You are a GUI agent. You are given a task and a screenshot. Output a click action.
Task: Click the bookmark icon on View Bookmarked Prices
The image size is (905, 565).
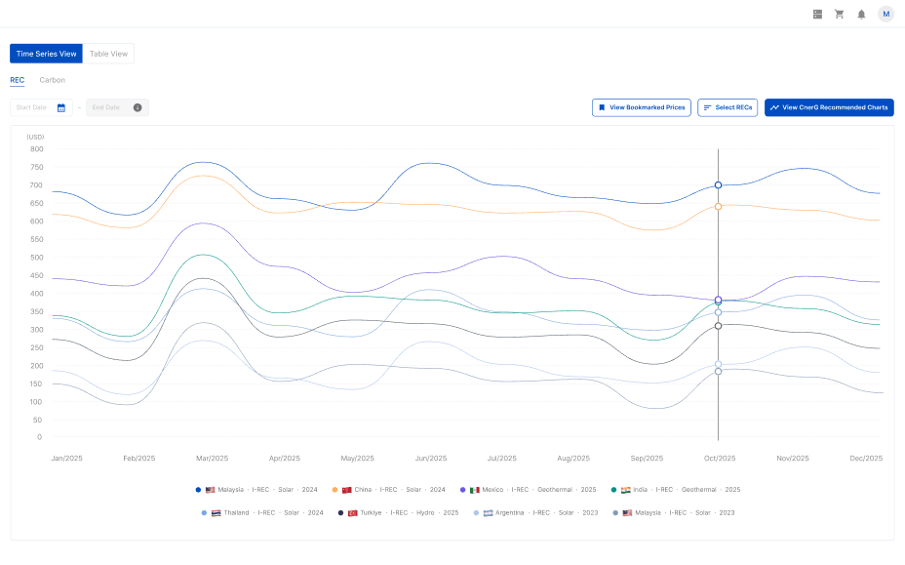[602, 107]
